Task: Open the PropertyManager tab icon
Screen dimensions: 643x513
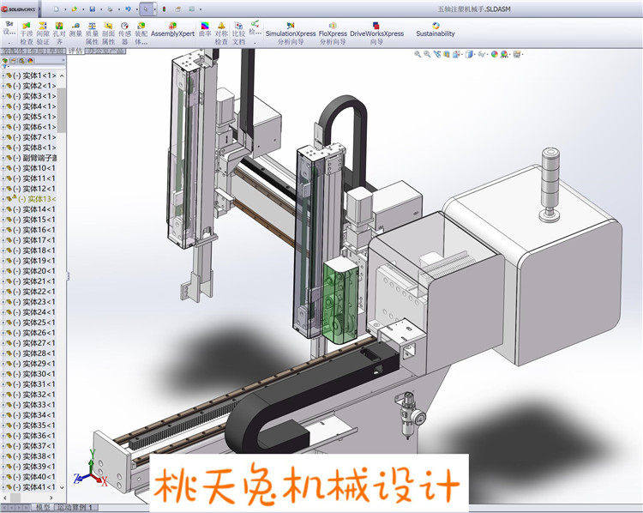Action: [x=13, y=61]
